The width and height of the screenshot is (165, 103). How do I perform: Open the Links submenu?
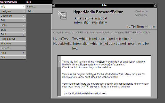pyautogui.click(x=13, y=25)
